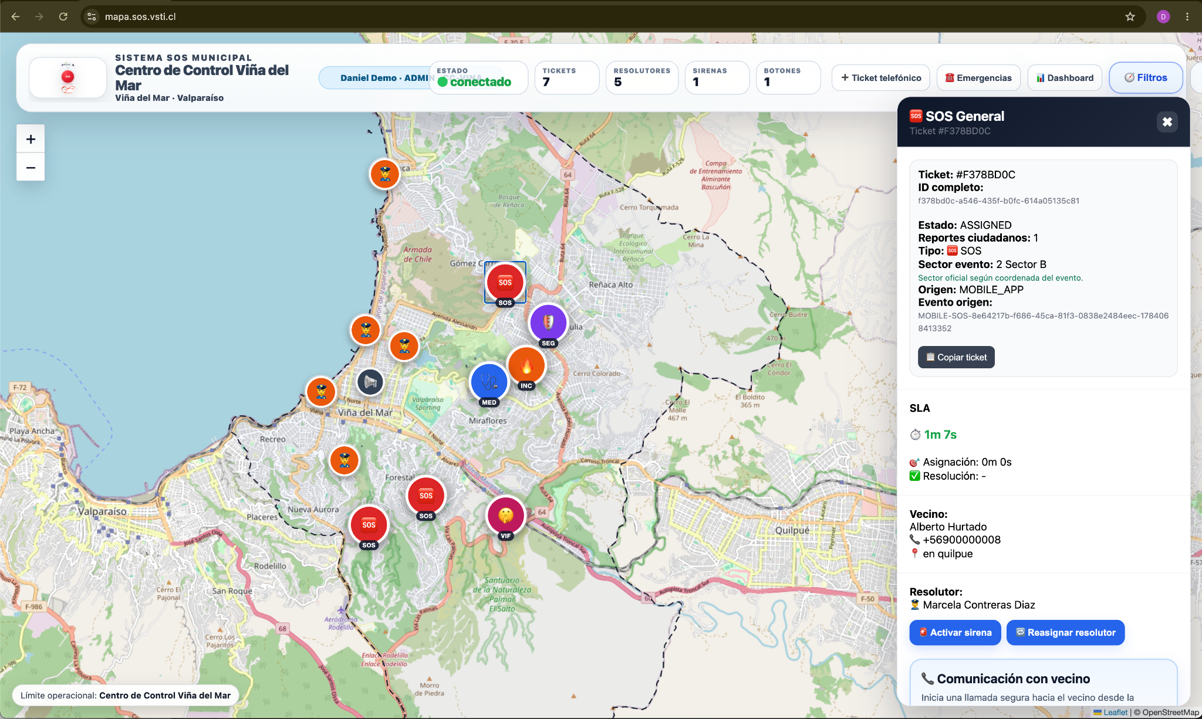Click the Tickets counter card
Screen dimensions: 1202x719
tap(566, 77)
